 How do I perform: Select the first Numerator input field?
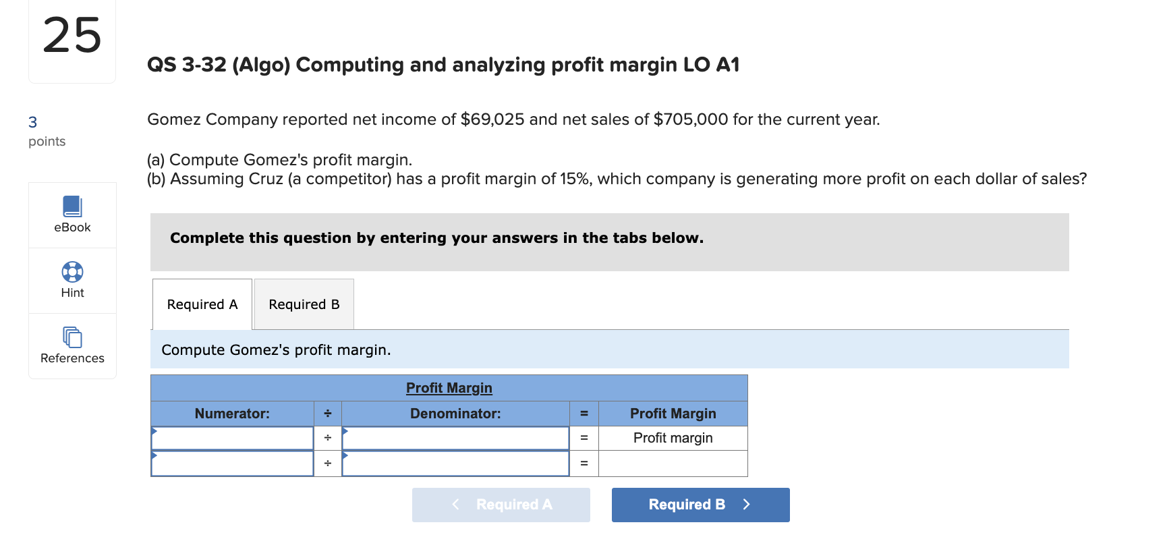pyautogui.click(x=232, y=438)
